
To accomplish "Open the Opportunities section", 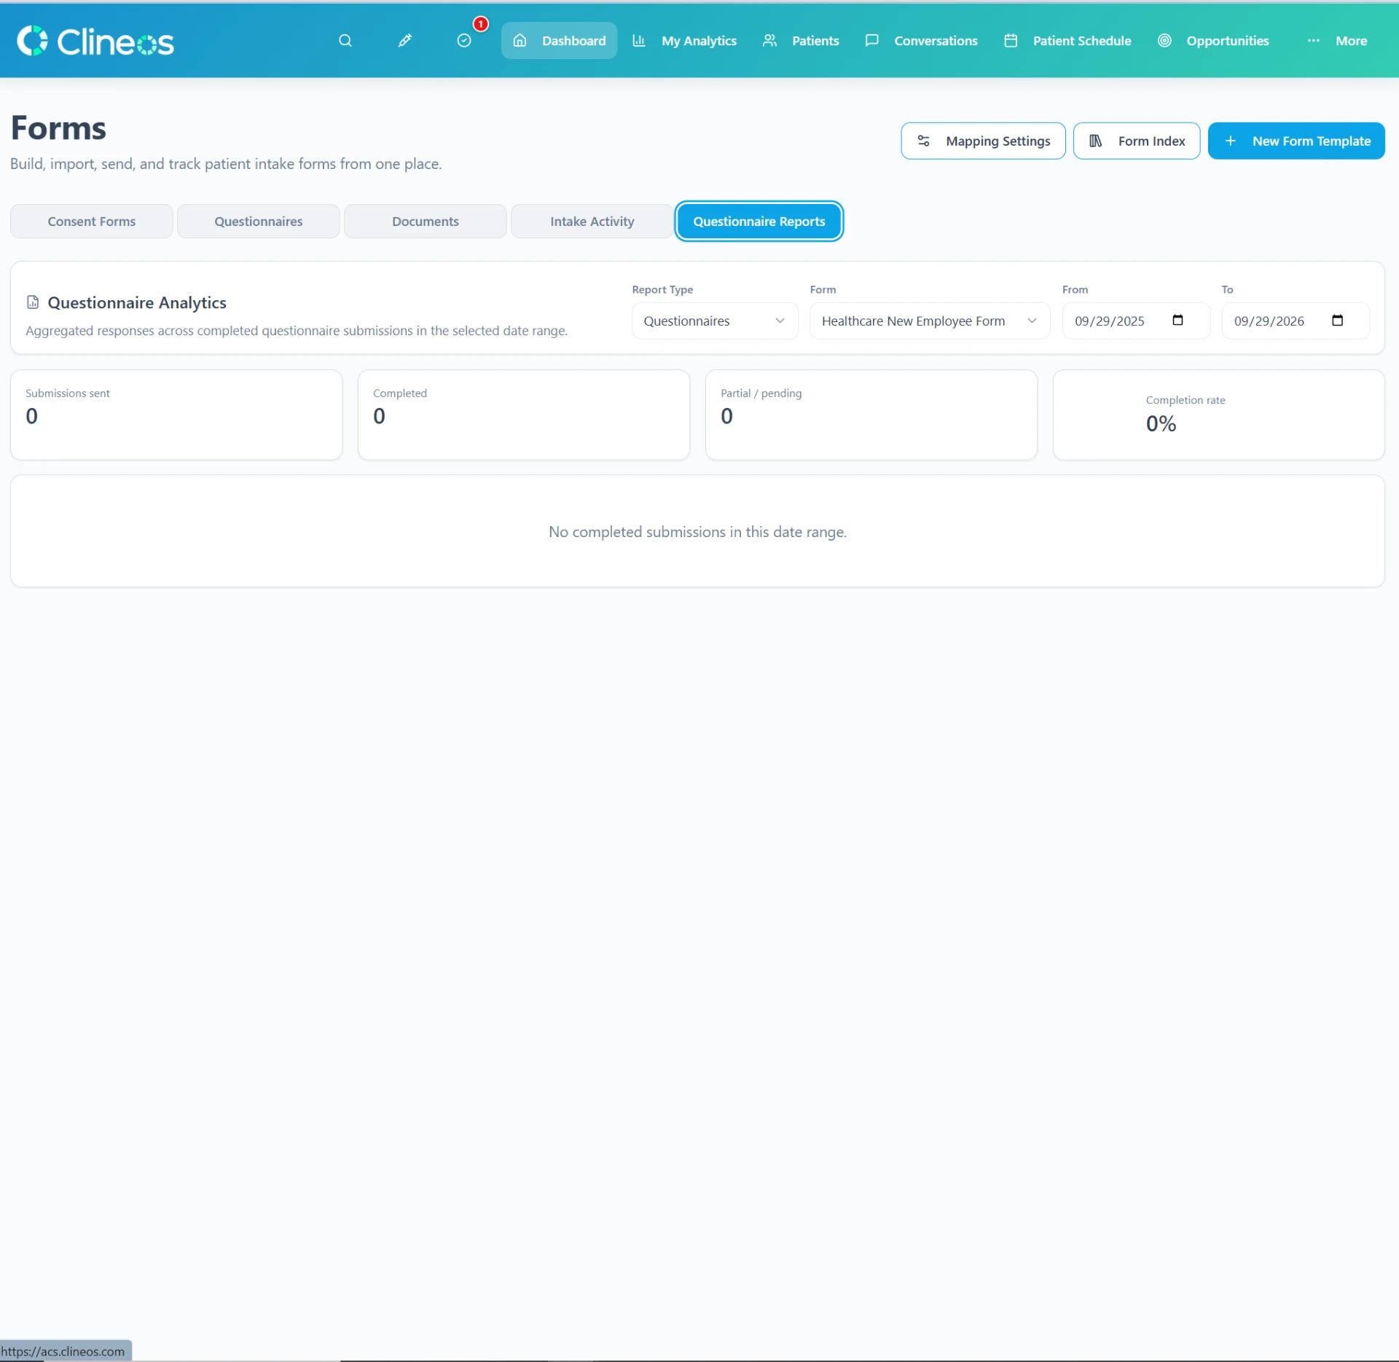I will 1214,41.
